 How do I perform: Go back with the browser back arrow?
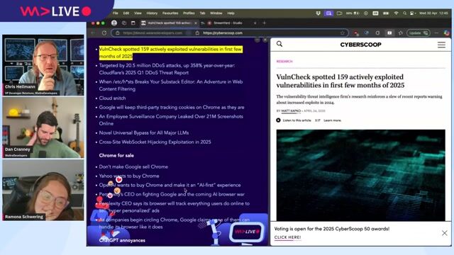coord(93,33)
